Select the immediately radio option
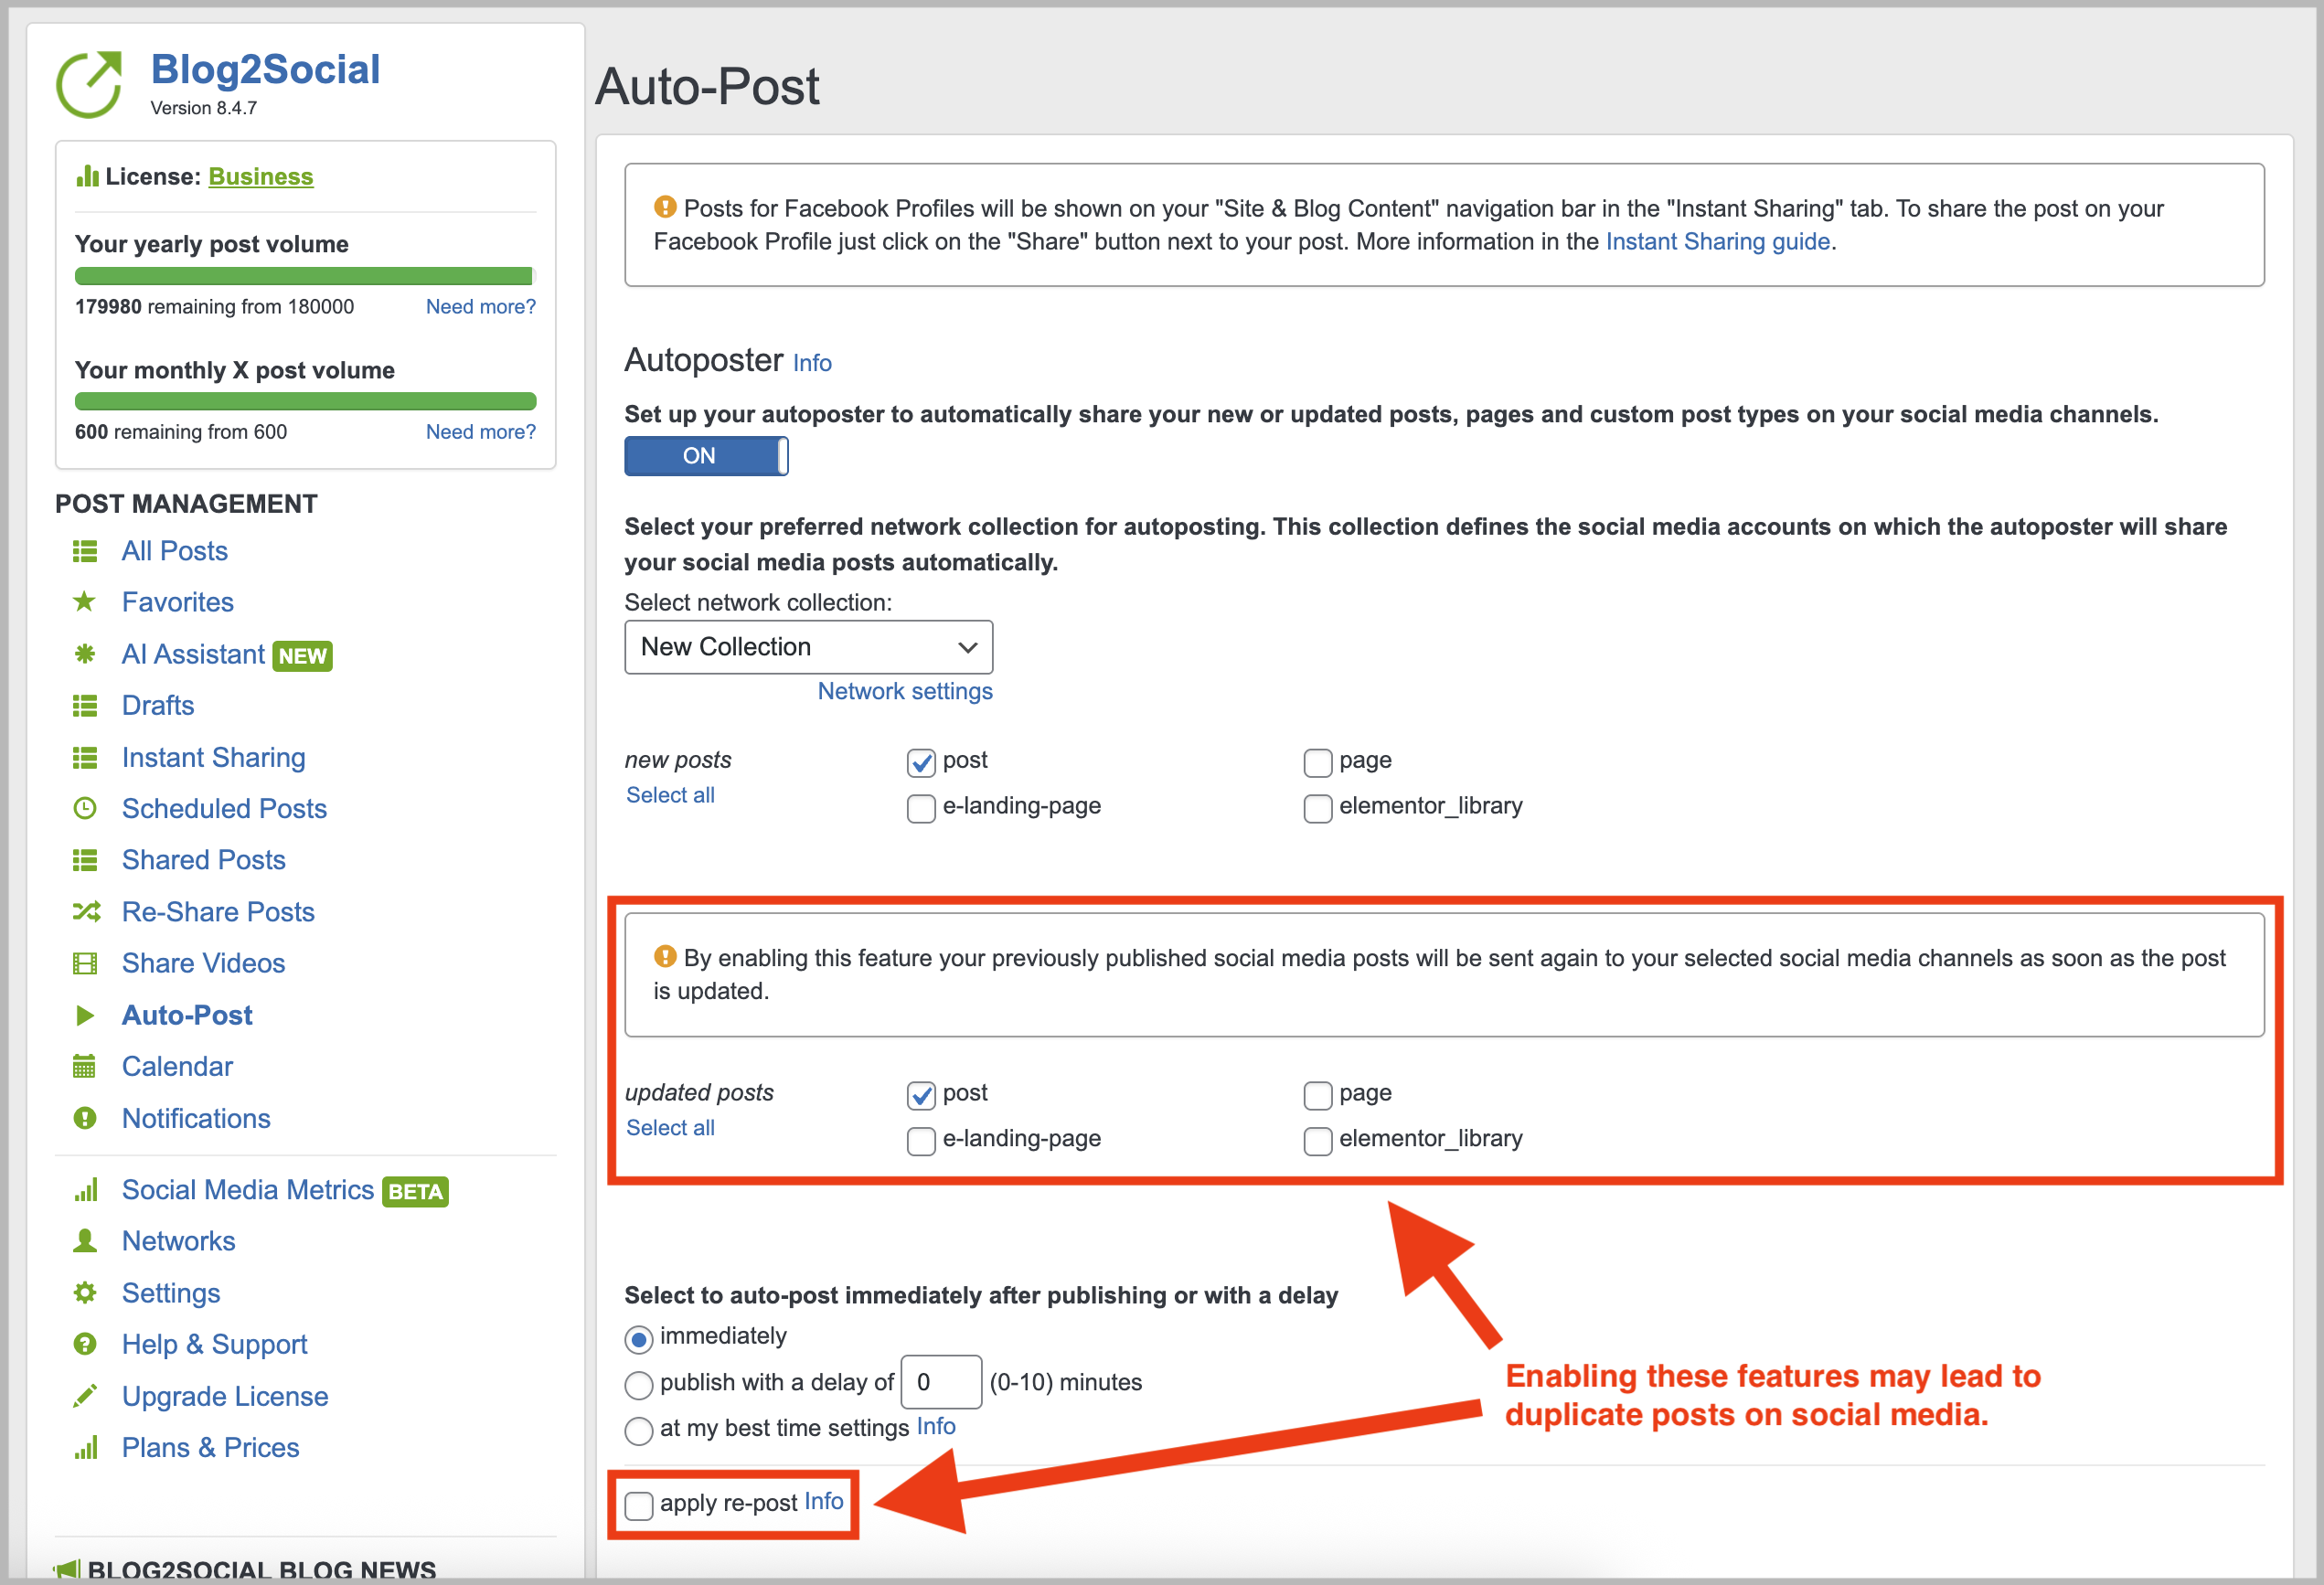2324x1585 pixels. [x=638, y=1339]
